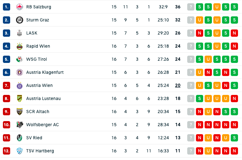The height and width of the screenshot is (160, 242).
Task: Click the Austria Lustenau green-yellow crest
Action: pyautogui.click(x=20, y=99)
